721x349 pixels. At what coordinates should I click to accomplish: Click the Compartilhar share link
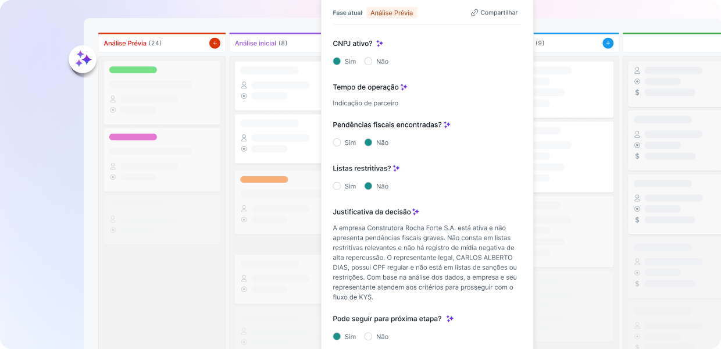click(494, 13)
